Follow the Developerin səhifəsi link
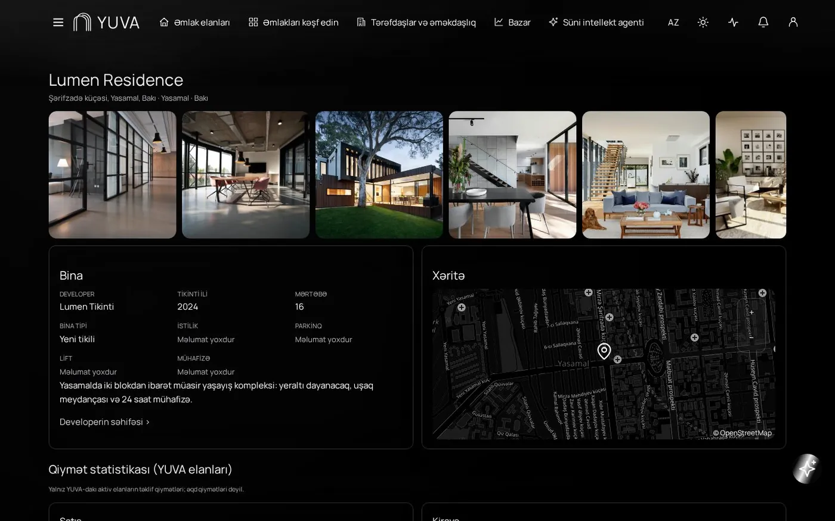Screen dimensions: 835x521 coord(104,422)
